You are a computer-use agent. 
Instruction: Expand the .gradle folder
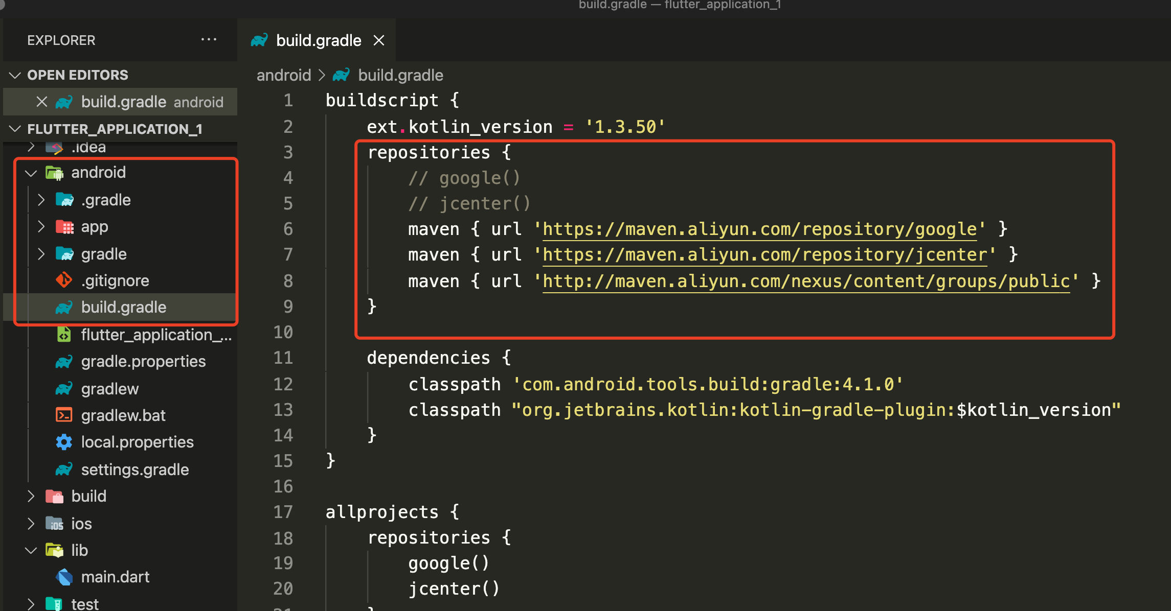41,200
